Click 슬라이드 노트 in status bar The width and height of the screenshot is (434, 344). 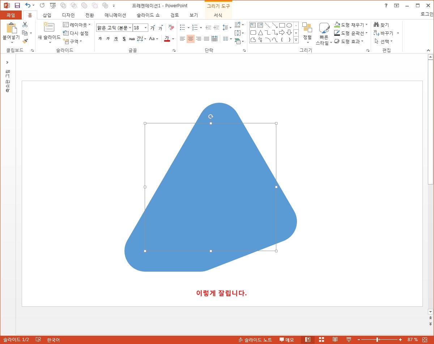[x=255, y=340]
